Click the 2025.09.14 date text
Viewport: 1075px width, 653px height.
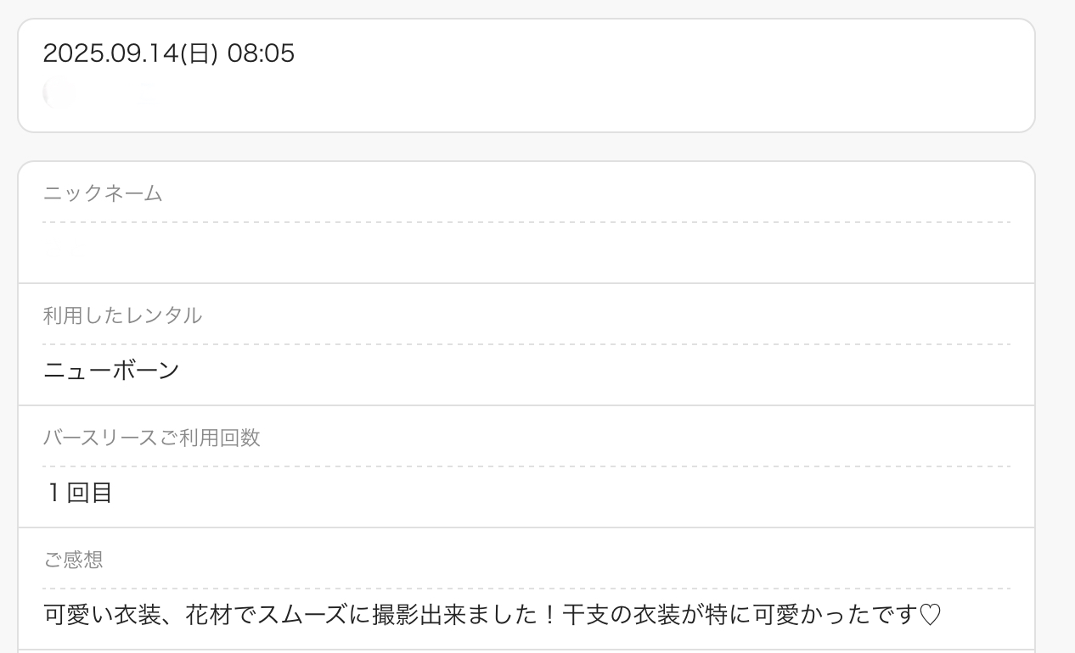pyautogui.click(x=110, y=54)
